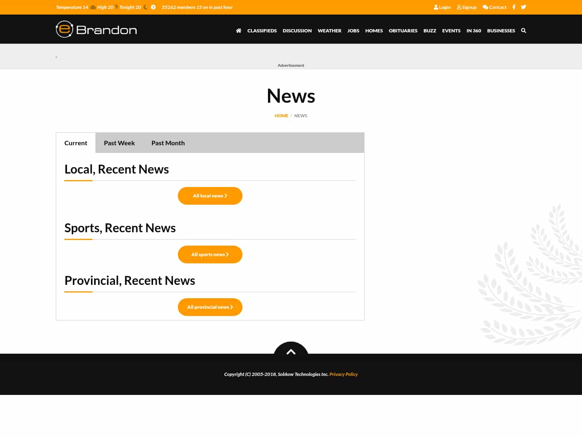This screenshot has height=437, width=582.
Task: Open the Discussion menu
Action: tap(297, 31)
